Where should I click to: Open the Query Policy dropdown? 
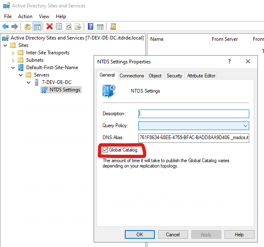[245, 126]
